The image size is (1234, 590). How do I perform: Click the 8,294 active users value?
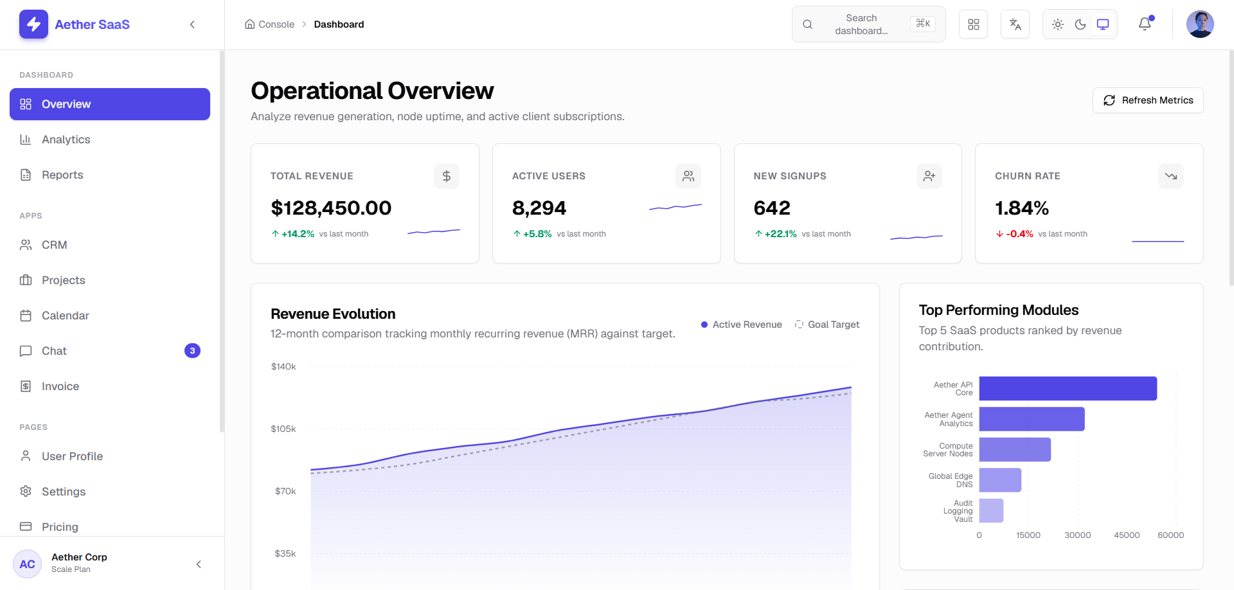539,208
